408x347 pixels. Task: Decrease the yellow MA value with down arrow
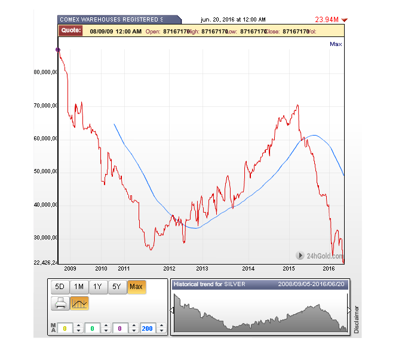tap(78, 331)
